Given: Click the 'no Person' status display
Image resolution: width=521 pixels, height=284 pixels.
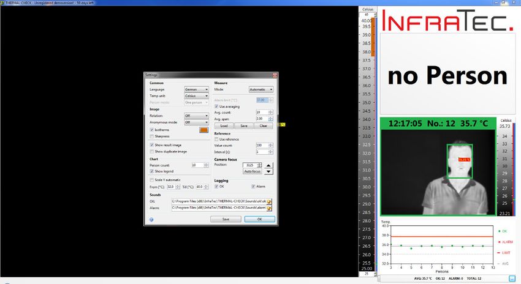Looking at the screenshot, I should tap(447, 74).
